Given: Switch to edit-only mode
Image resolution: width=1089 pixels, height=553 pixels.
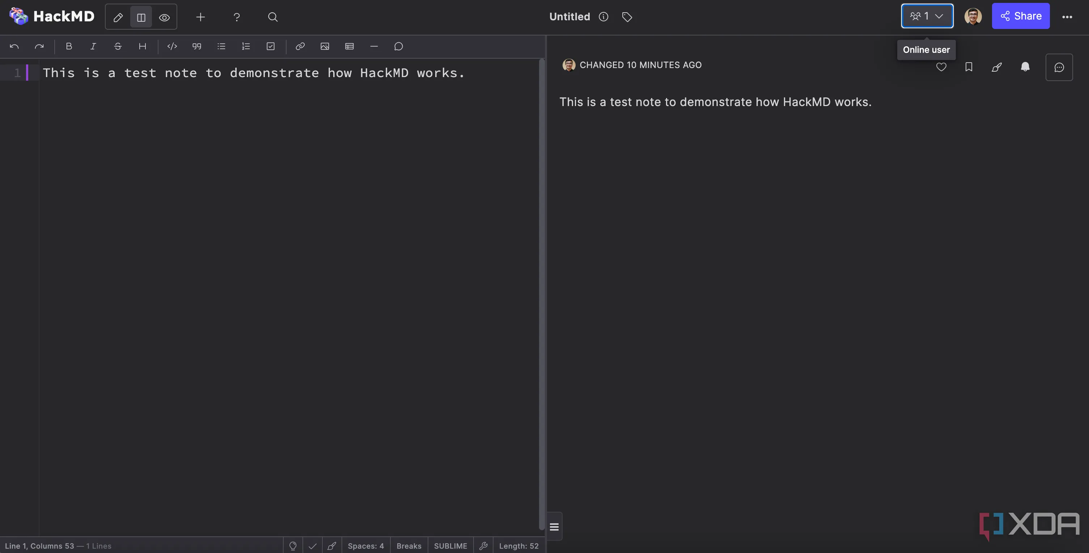Looking at the screenshot, I should [118, 17].
